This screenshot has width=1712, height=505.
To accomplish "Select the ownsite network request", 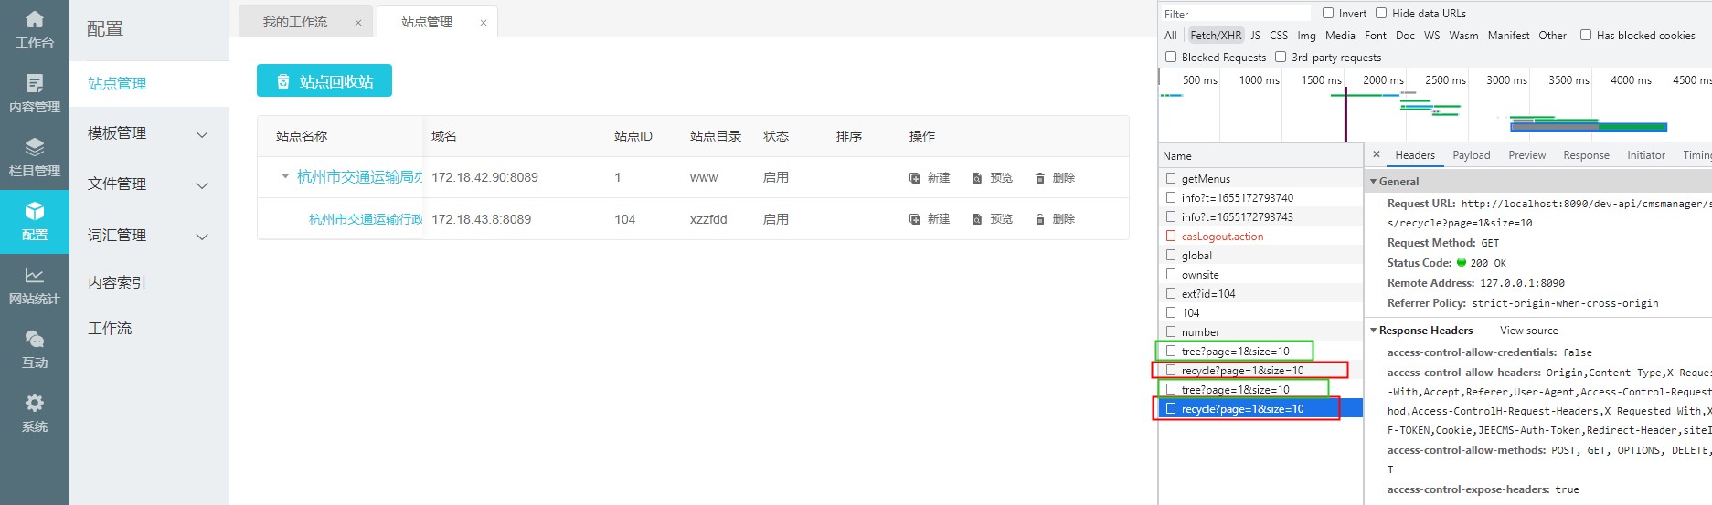I will pyautogui.click(x=1260, y=275).
